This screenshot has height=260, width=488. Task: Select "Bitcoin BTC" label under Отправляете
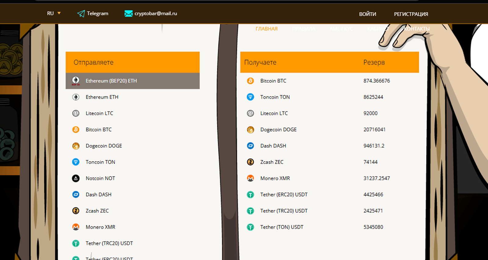point(99,129)
